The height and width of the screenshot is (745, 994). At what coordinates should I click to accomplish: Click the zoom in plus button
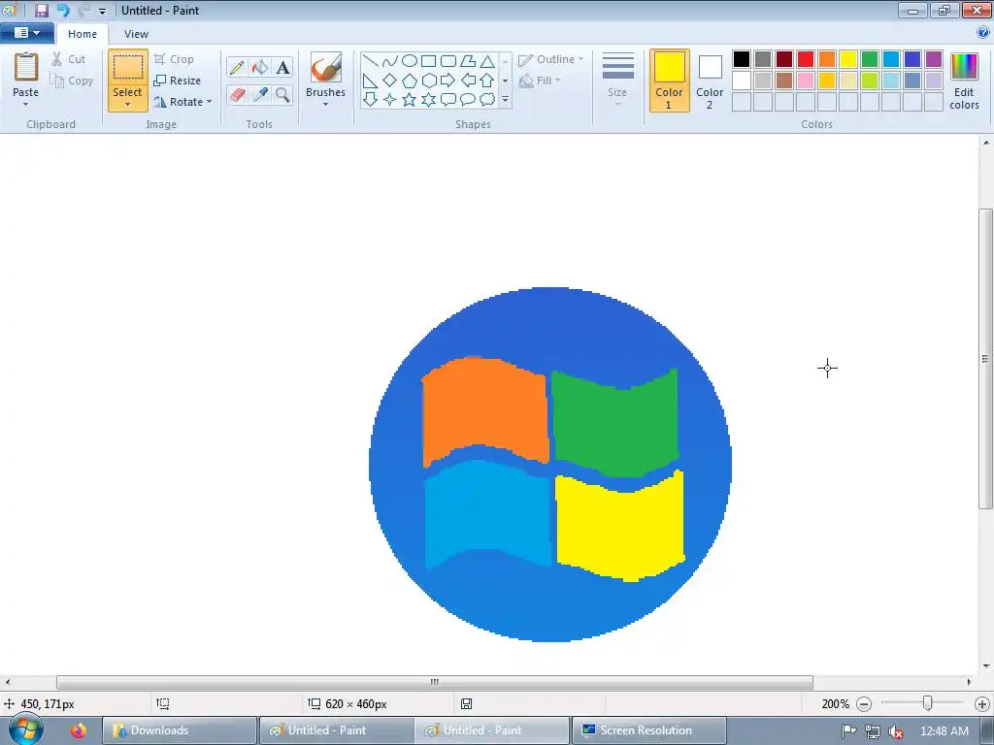click(x=982, y=704)
